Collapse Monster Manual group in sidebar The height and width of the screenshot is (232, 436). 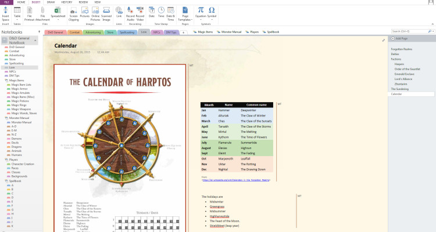pos(6,118)
